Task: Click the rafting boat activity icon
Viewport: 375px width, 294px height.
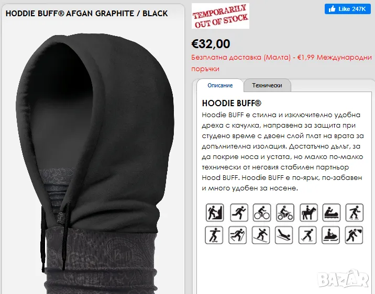Action: click(x=331, y=212)
